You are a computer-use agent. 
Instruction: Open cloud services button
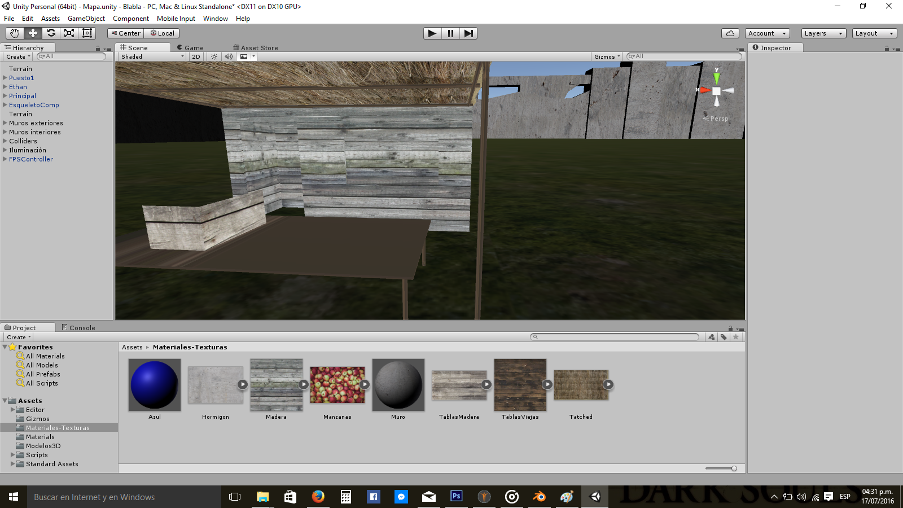[x=730, y=33]
